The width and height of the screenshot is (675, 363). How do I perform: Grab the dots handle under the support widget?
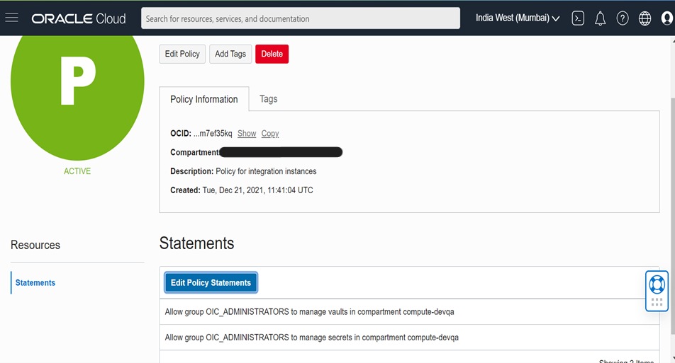pyautogui.click(x=657, y=302)
